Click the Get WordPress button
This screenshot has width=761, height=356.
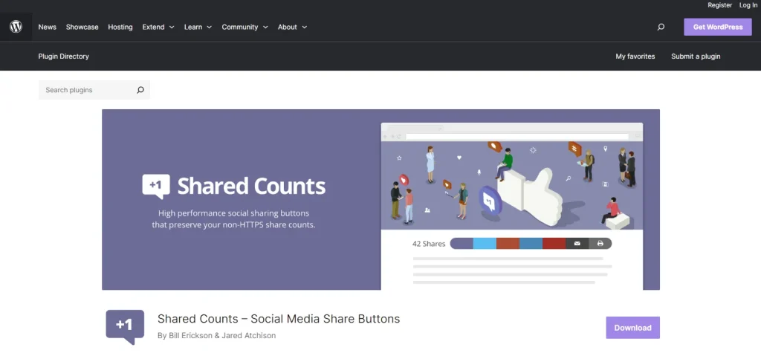718,27
